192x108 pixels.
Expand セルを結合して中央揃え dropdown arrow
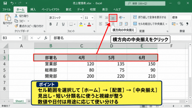166,24
